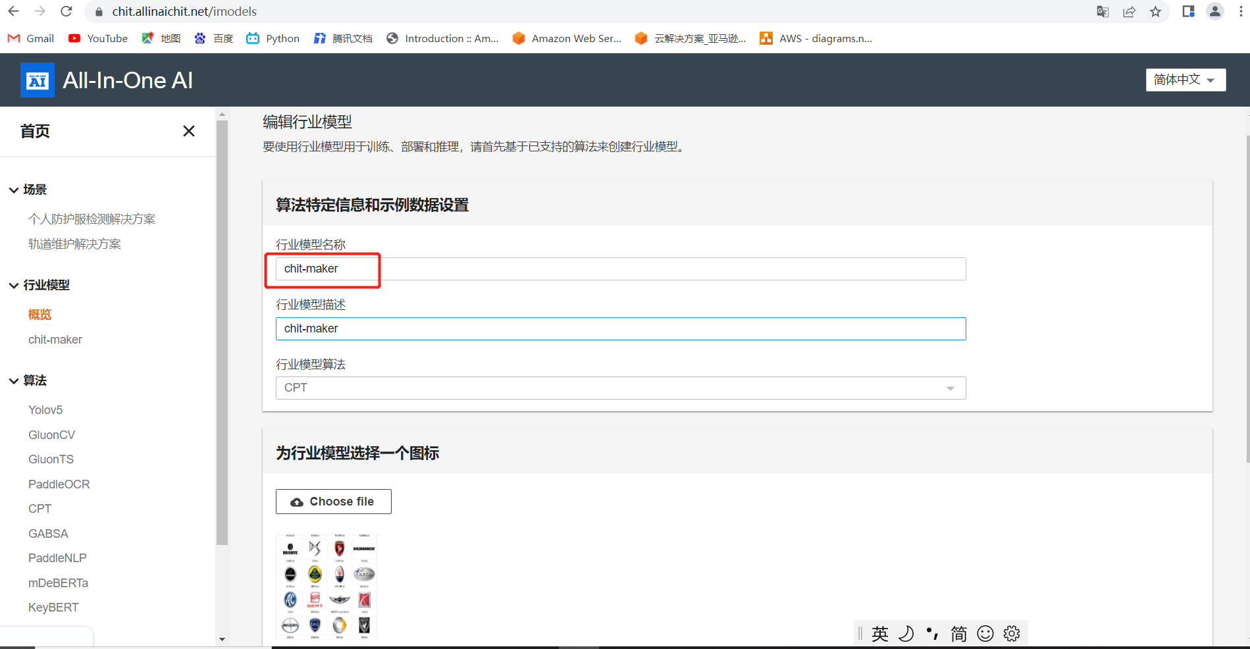The width and height of the screenshot is (1250, 649).
Task: Toggle IME English/Chinese input mode
Action: pyautogui.click(x=880, y=633)
